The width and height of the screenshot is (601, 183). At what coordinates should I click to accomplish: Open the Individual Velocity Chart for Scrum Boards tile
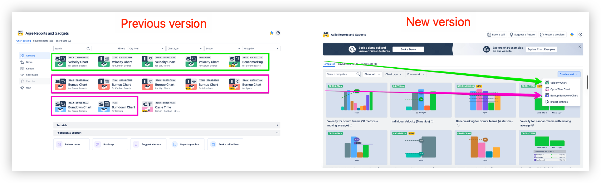[x=203, y=62]
